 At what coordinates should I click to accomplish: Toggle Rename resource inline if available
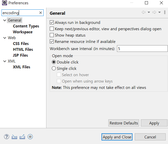(52, 41)
